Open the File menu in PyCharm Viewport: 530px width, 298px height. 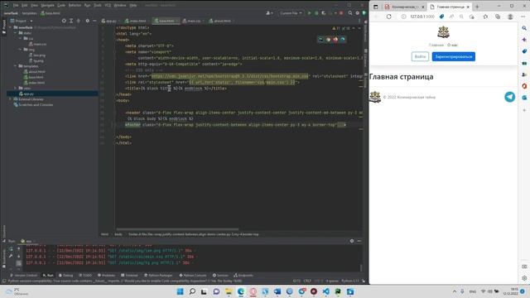[x=16, y=6]
